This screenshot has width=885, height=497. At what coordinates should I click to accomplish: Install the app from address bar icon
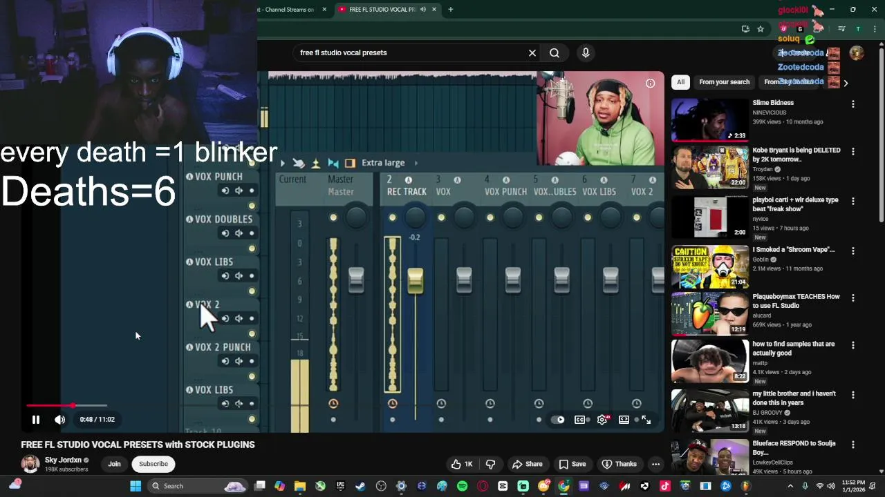point(745,29)
